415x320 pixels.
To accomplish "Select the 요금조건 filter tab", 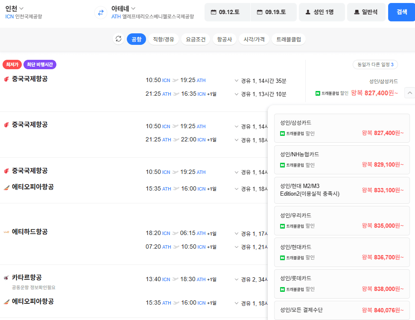I will (196, 39).
